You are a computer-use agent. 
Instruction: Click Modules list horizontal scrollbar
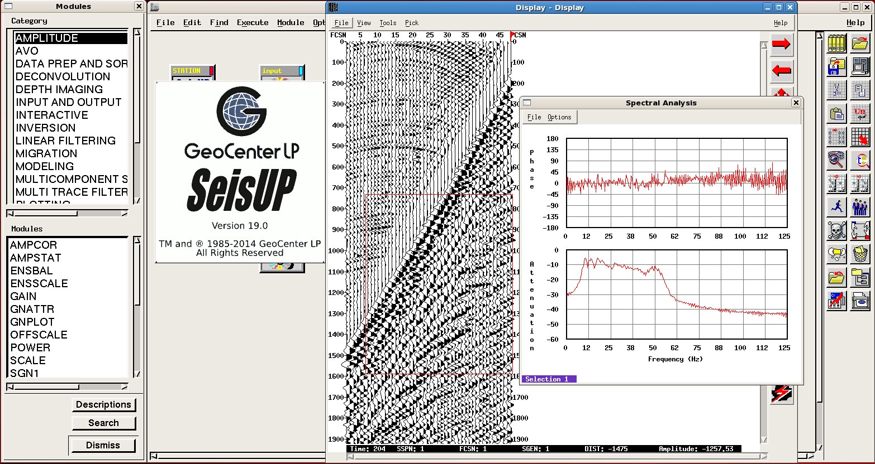68,386
